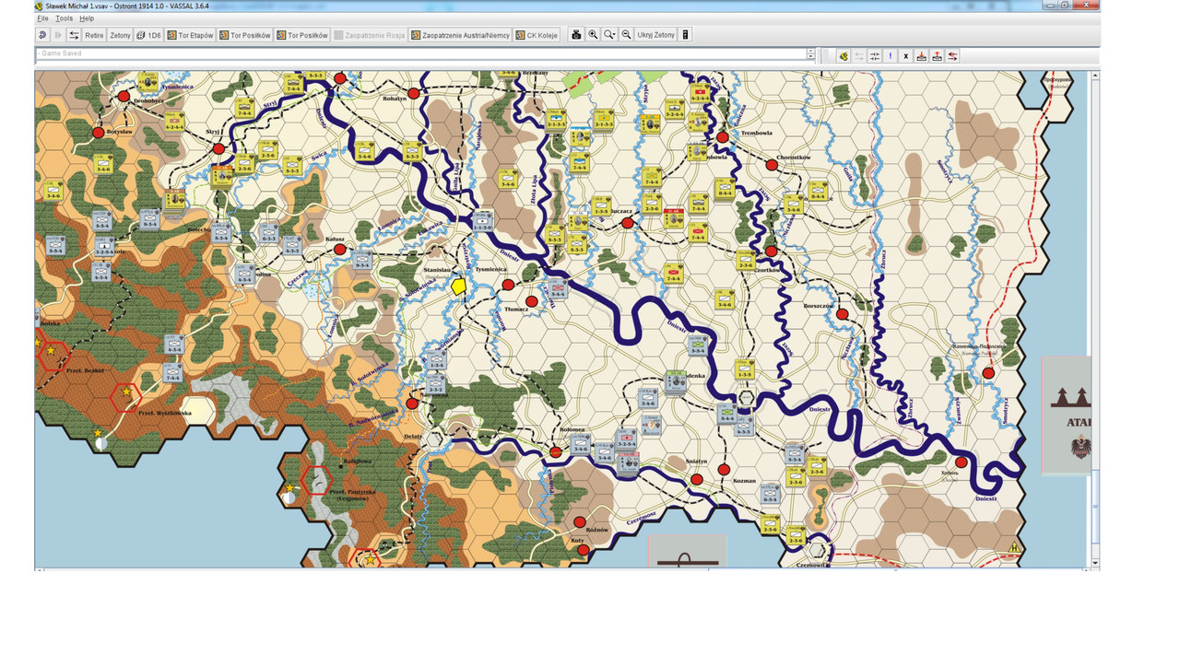Click the blue exclamation mark icon
The image size is (1180, 655).
tap(891, 56)
